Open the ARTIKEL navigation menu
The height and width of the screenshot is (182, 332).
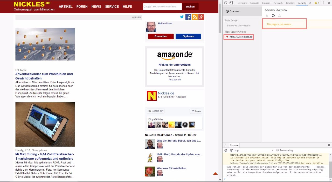(66, 6)
